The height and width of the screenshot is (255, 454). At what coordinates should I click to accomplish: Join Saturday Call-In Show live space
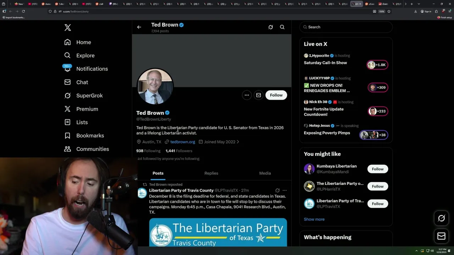(x=325, y=63)
